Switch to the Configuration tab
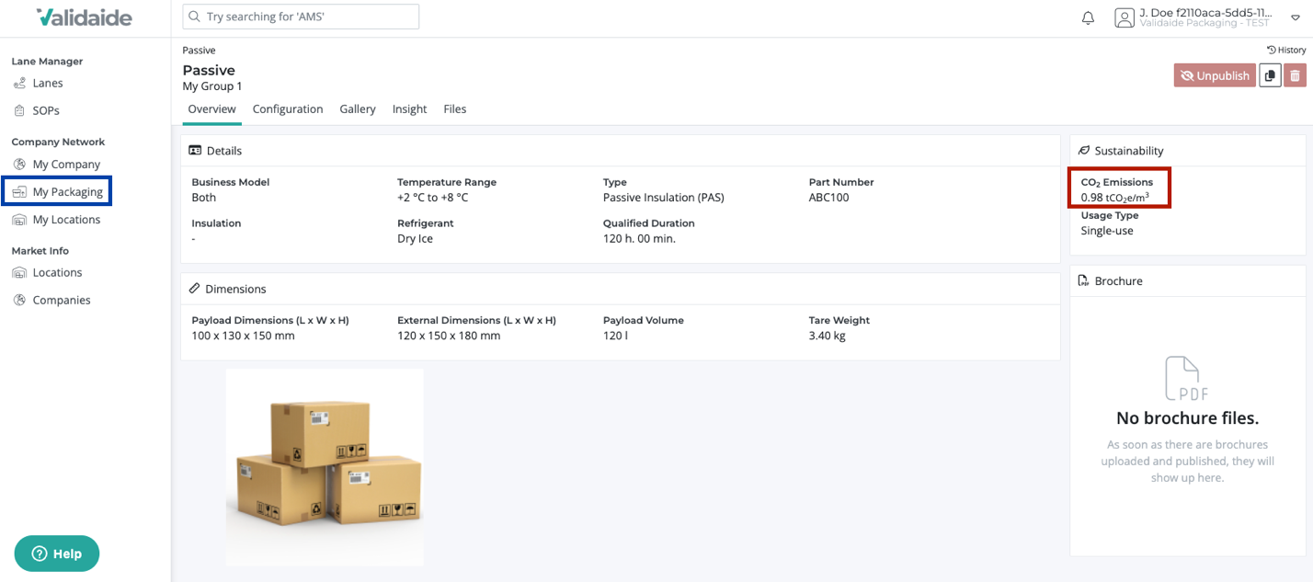 click(x=288, y=109)
